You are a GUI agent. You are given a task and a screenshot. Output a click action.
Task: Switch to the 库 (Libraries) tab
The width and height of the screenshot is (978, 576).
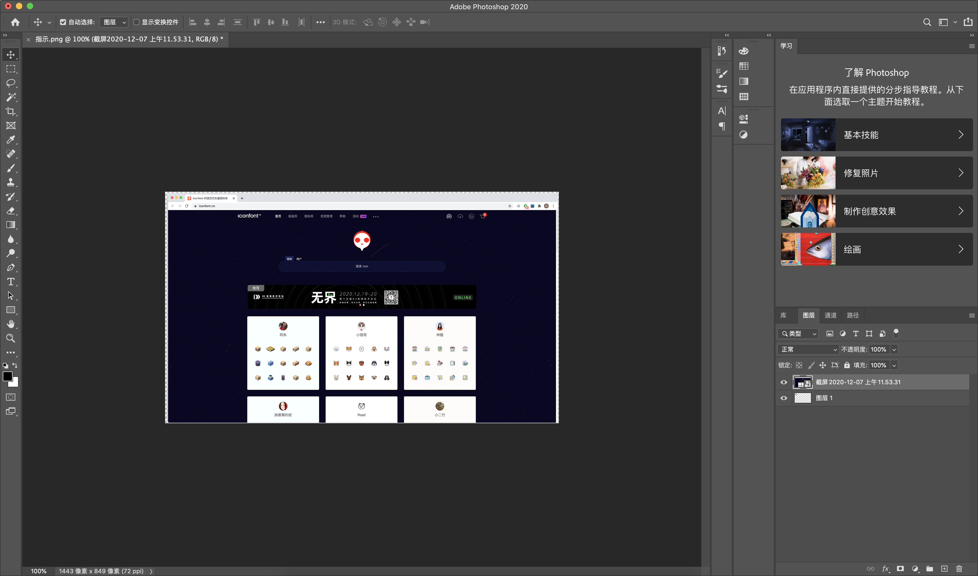tap(783, 316)
